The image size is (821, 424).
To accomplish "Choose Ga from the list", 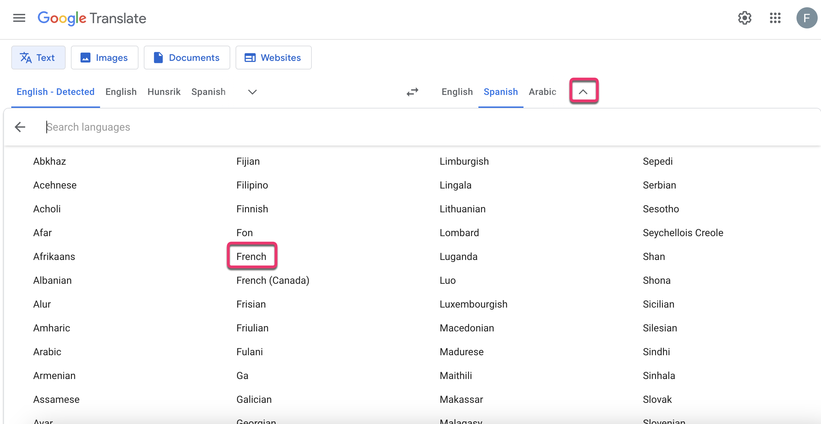I will [x=243, y=376].
